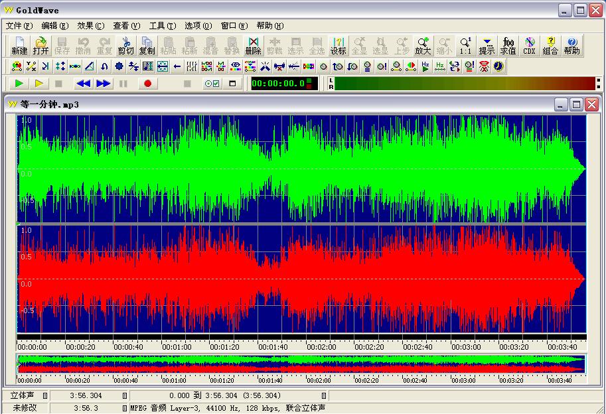Click the 未修改 status bar label
606x414 pixels.
[x=25, y=408]
